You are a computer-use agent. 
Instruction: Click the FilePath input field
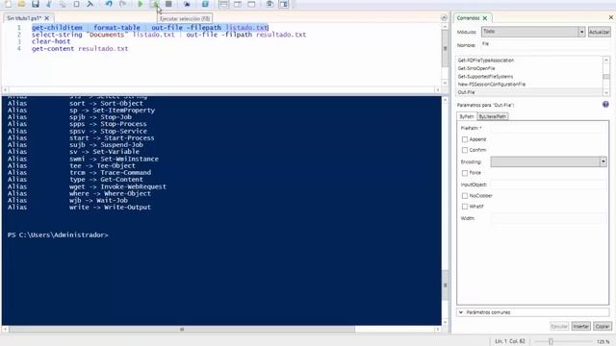[x=549, y=128]
